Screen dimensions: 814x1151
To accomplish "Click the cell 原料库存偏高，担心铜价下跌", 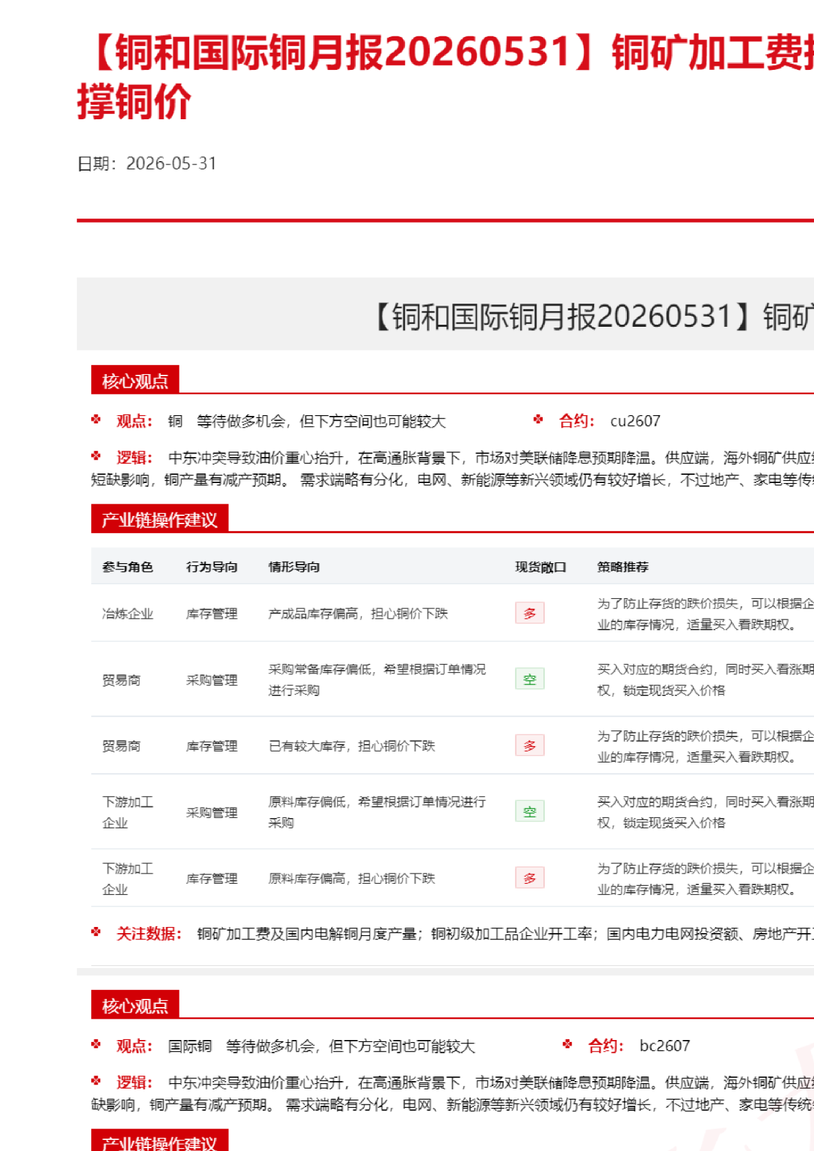I will (351, 878).
